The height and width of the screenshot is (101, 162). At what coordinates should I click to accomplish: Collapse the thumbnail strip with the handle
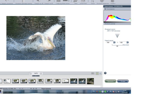[36, 76]
